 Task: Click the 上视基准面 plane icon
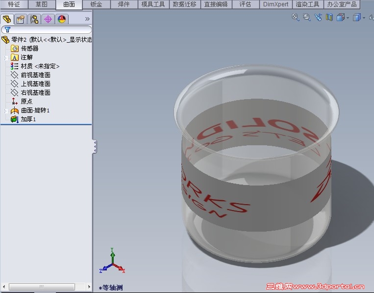[15, 84]
